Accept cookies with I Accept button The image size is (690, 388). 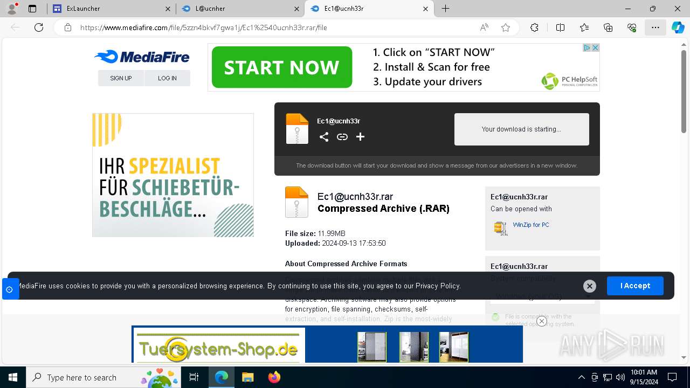click(635, 286)
